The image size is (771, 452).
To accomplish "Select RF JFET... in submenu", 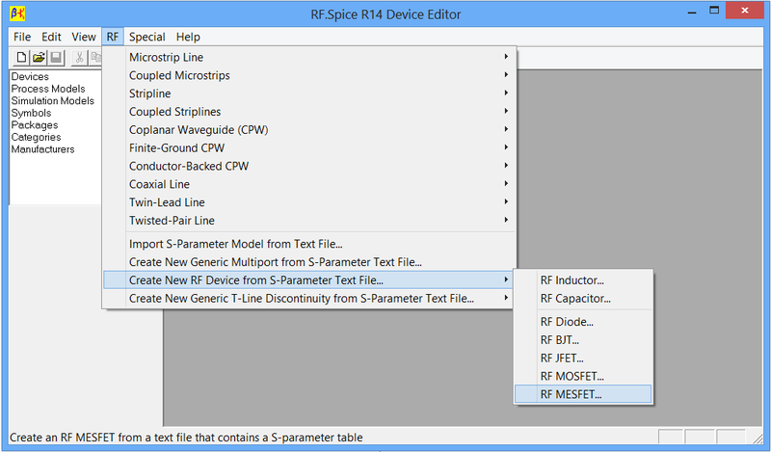I will tap(583, 359).
